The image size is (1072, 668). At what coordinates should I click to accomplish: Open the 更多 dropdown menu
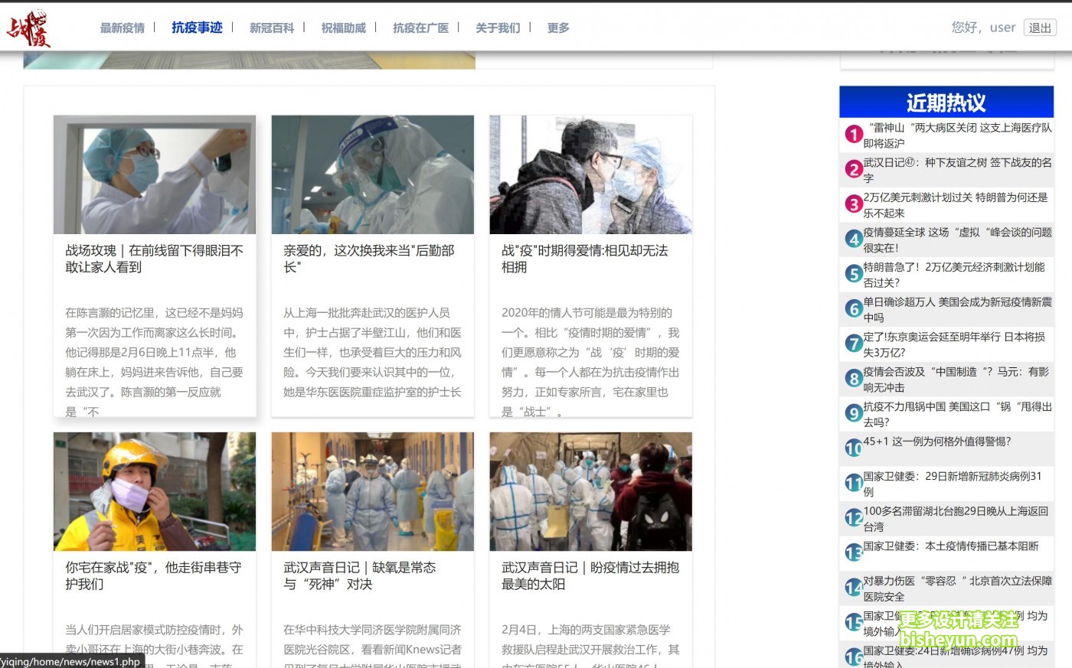pos(557,28)
